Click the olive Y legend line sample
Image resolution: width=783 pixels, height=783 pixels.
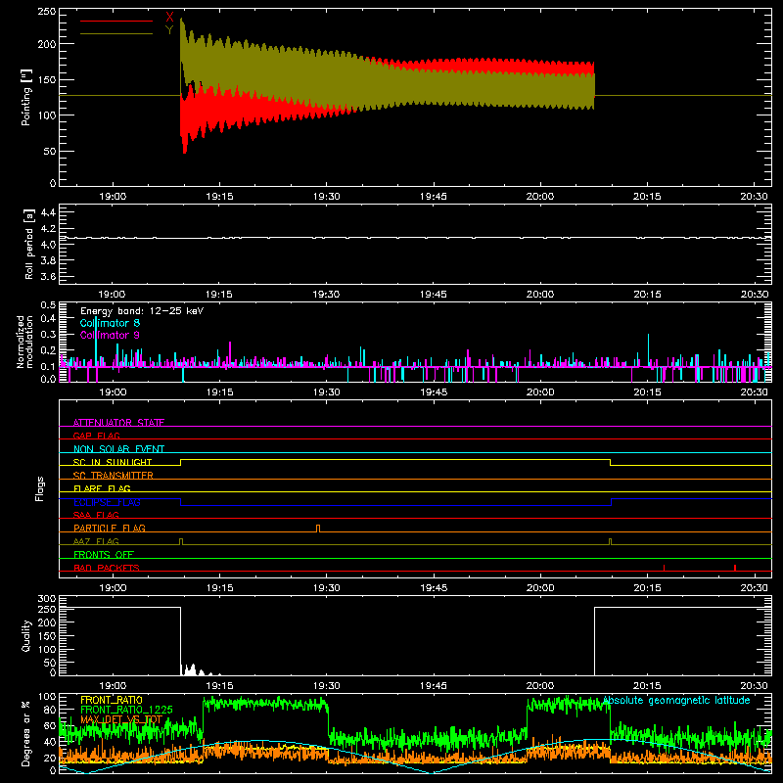116,33
